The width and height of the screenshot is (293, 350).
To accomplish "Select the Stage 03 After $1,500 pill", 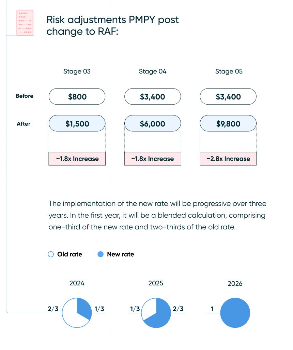I will coord(77,124).
